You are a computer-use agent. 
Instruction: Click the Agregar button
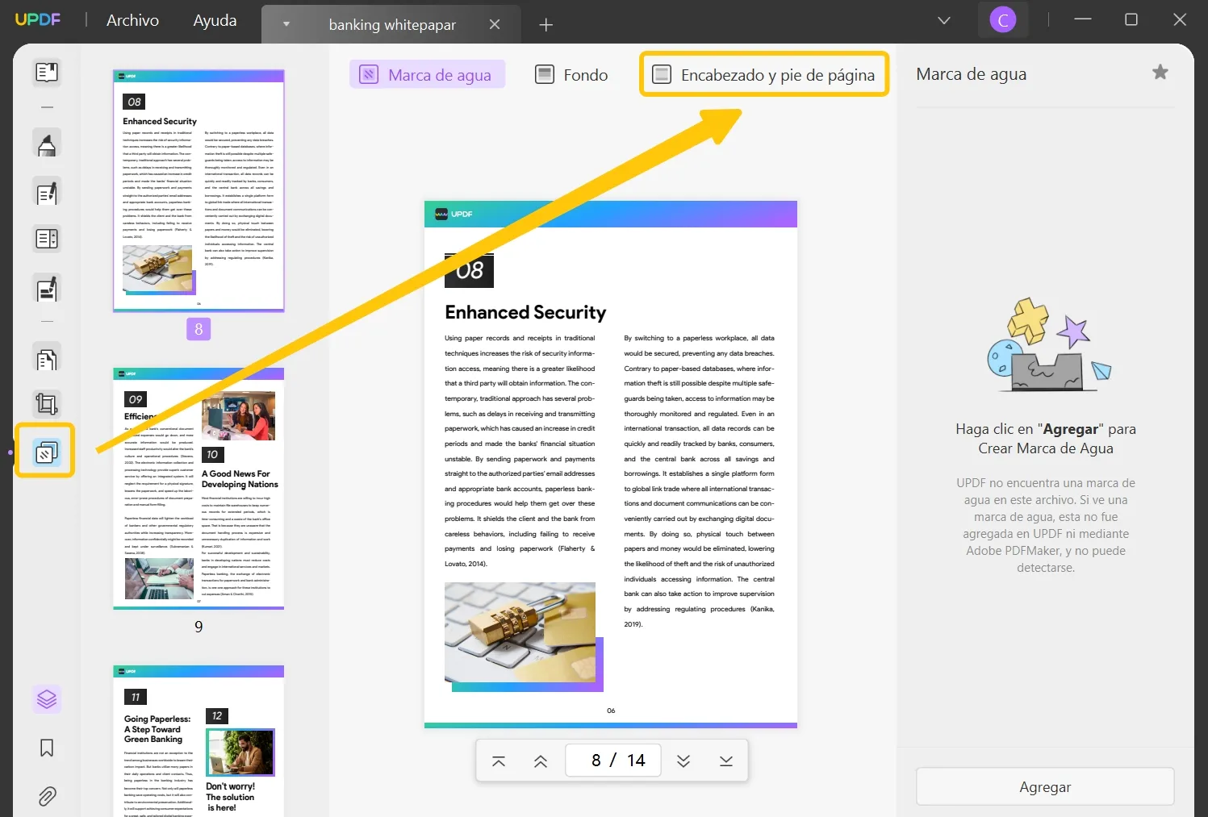(x=1045, y=787)
